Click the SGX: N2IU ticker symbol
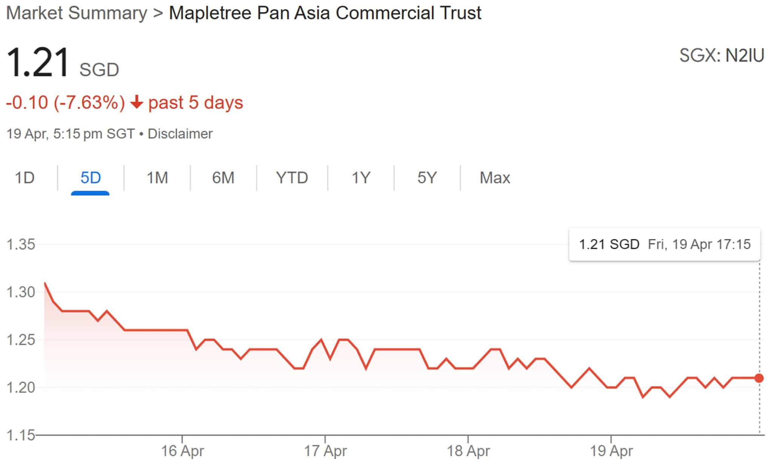The image size is (773, 473). (x=722, y=56)
